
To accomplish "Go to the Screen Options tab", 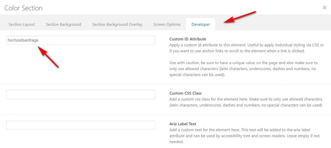I will 167,24.
